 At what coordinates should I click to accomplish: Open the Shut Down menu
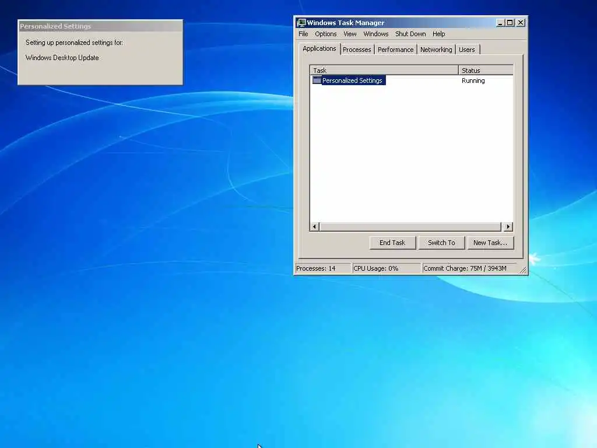tap(410, 34)
